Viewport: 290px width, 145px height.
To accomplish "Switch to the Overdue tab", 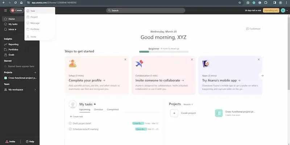I will (x=99, y=109).
